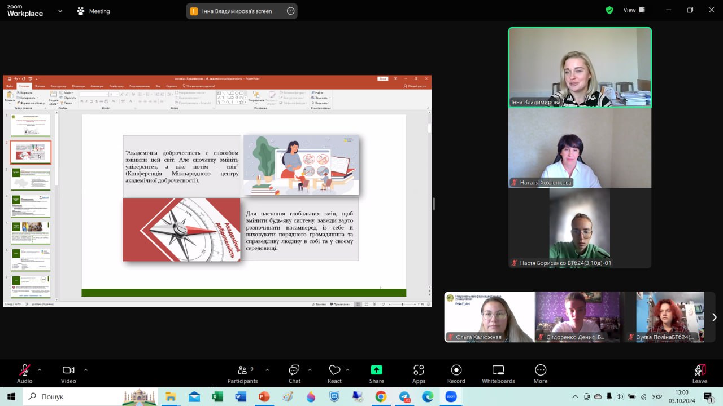This screenshot has width=723, height=406.
Task: Open the React heart menu
Action: (334, 374)
